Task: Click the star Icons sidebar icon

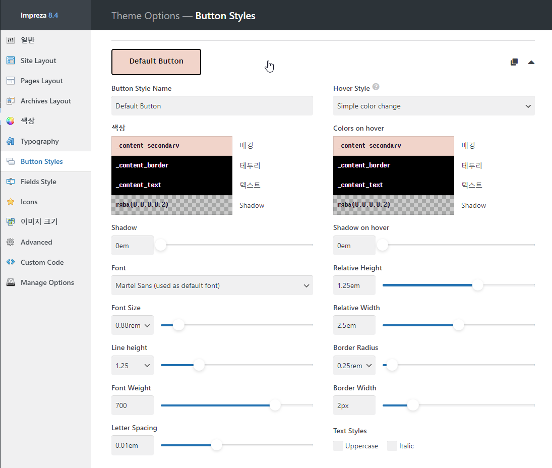Action: (11, 202)
